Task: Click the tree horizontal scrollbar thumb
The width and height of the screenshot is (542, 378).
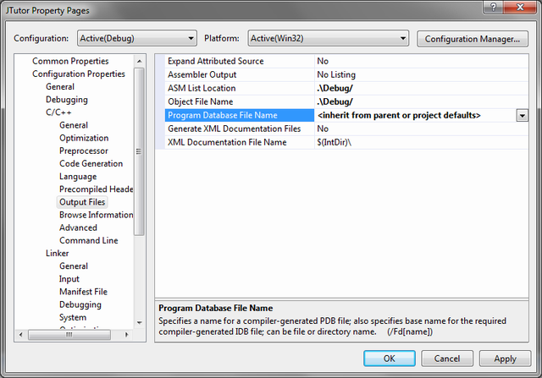Action: click(x=69, y=335)
